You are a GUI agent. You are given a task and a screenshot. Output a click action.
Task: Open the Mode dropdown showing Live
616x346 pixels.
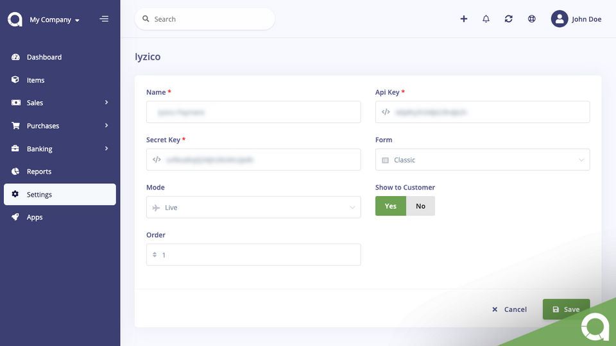(253, 208)
